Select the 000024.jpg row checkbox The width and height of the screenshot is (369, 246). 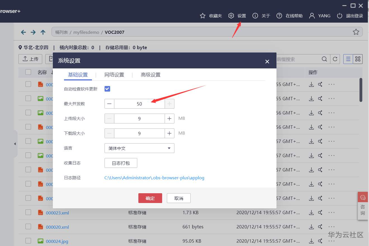click(x=28, y=241)
